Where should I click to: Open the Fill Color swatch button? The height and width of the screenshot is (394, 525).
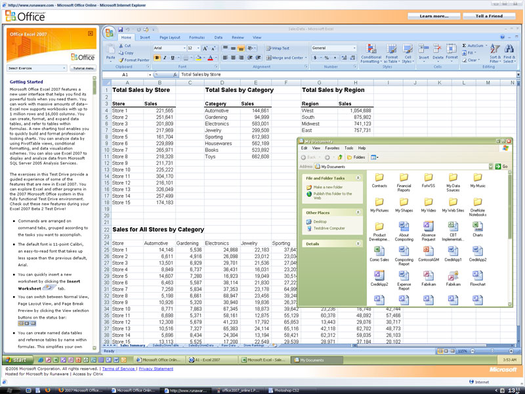(x=198, y=58)
